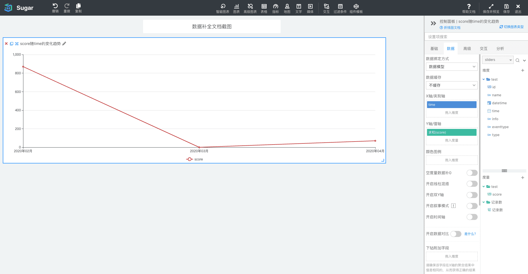The width and height of the screenshot is (528, 274).
Task: Switch to the 数据 tab
Action: (451, 49)
